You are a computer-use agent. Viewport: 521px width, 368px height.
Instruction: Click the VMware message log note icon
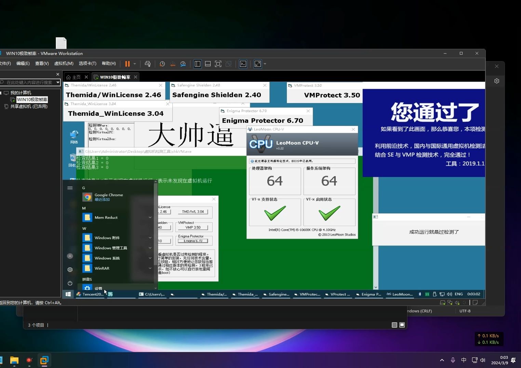[475, 302]
